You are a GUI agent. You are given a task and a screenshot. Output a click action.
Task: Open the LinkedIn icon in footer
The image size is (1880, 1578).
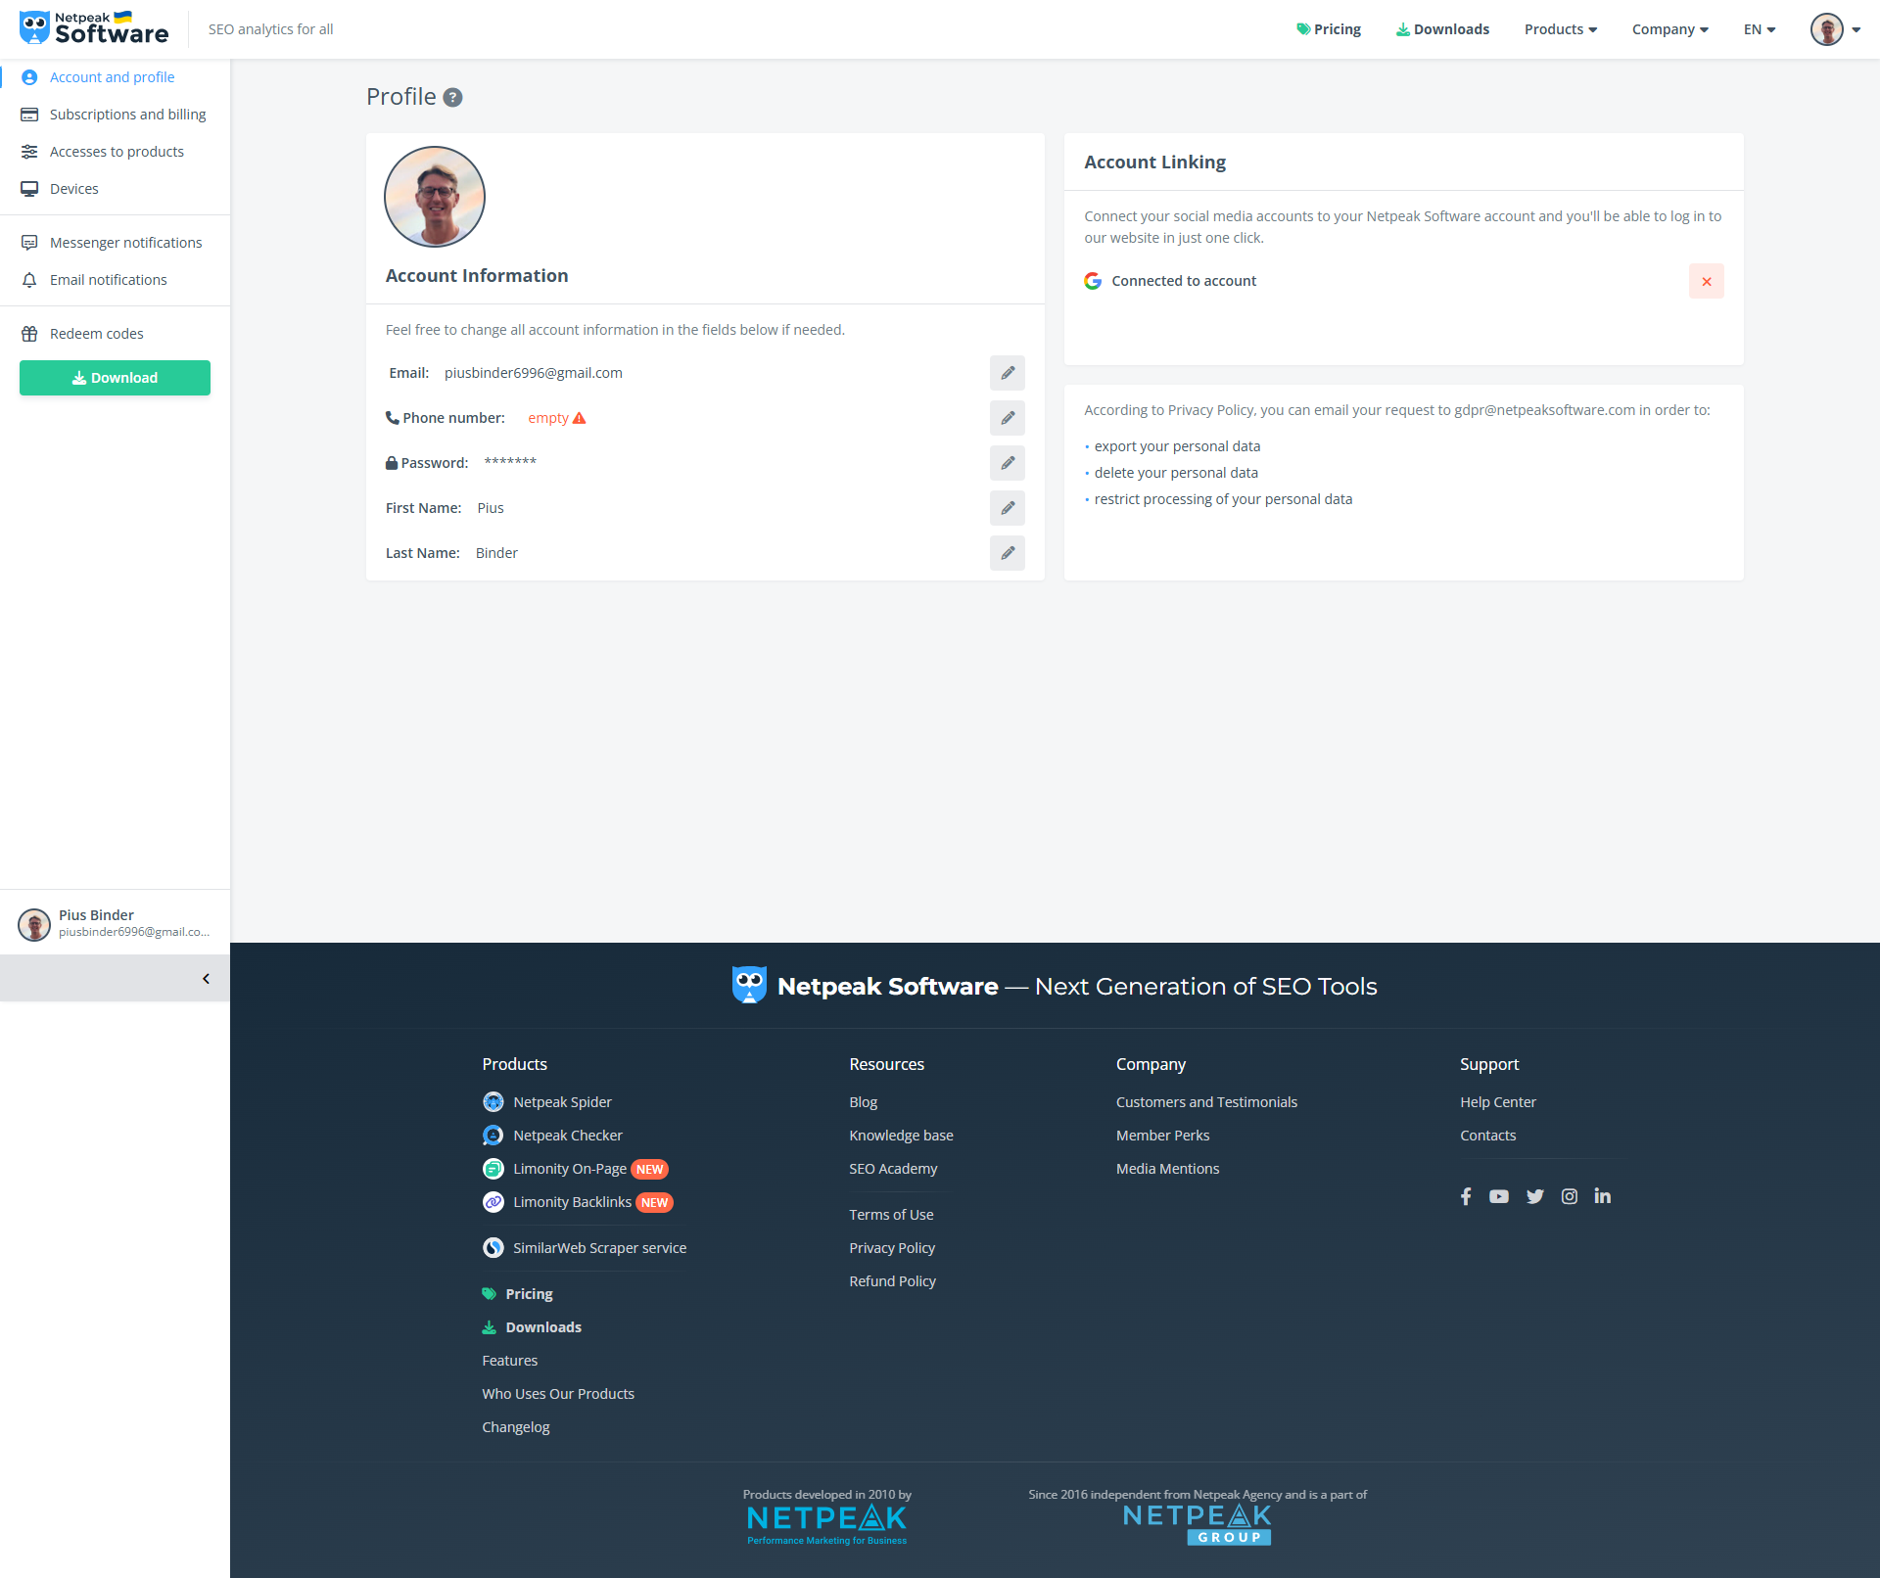[1602, 1196]
